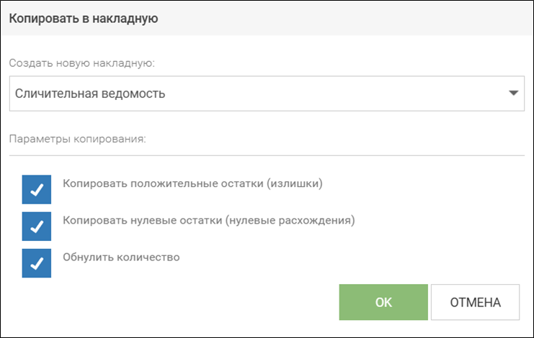Image resolution: width=534 pixels, height=338 pixels.
Task: Click the 'Создать новую накладную:' label
Action: 82,63
